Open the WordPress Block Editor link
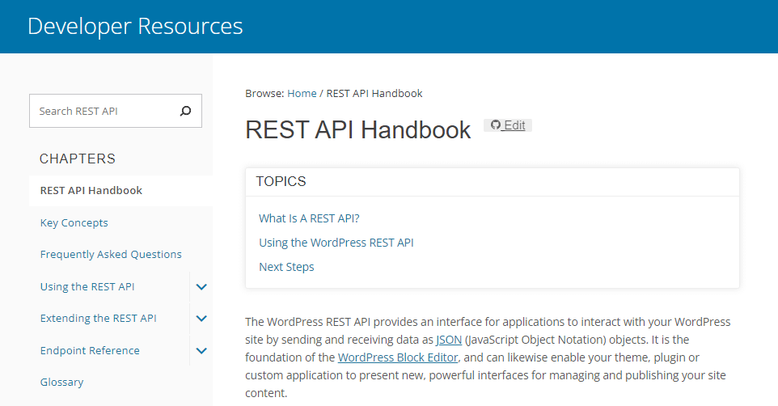778x406 pixels. 398,357
